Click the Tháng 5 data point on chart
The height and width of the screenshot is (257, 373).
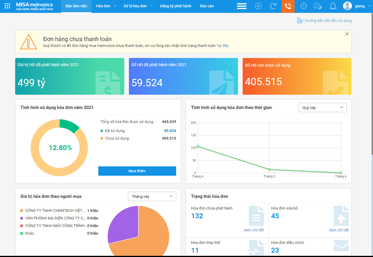(x=269, y=169)
